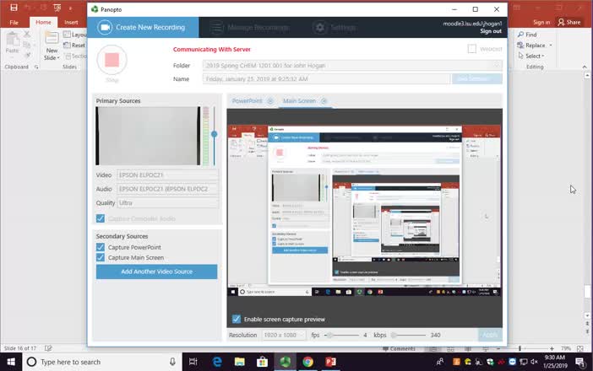Click the primary video preview thumbnail
The image size is (593, 371).
coord(148,136)
